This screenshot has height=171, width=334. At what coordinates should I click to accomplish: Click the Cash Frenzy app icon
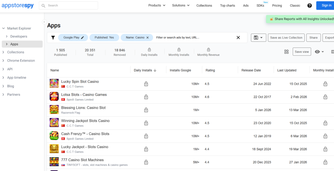(54, 136)
